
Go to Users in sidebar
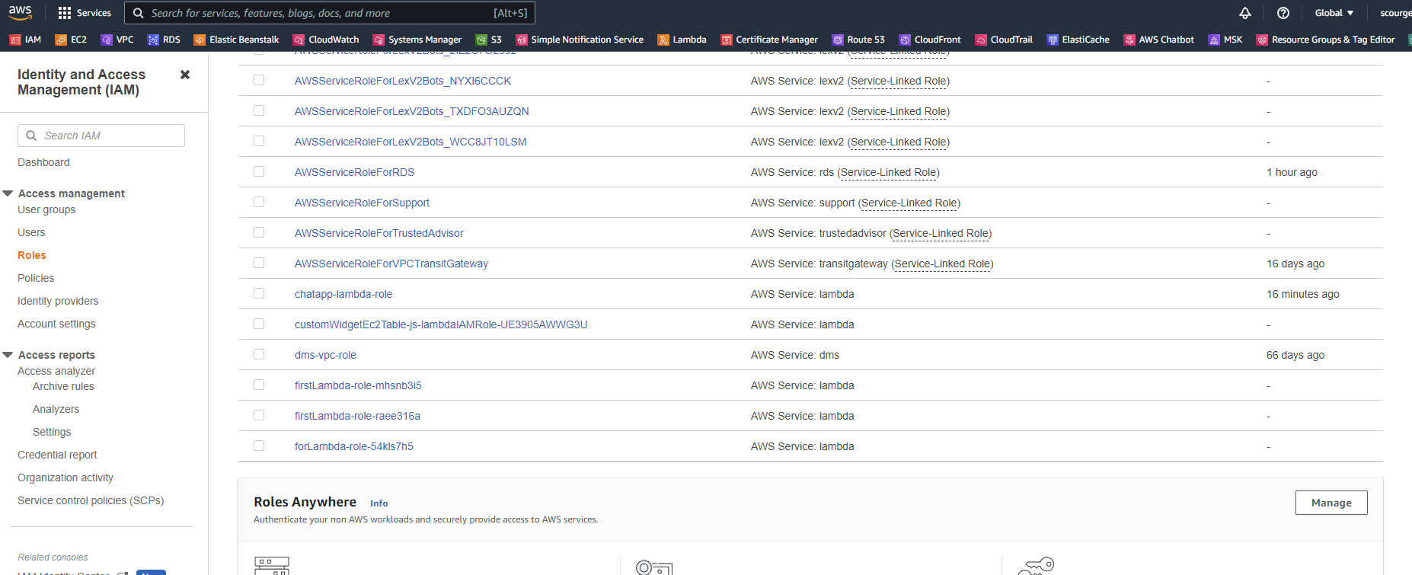point(31,232)
